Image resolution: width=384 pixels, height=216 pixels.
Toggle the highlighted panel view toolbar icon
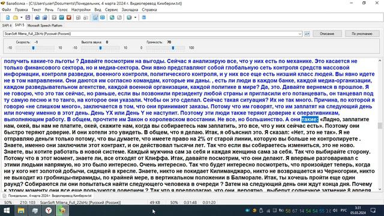[95, 17]
